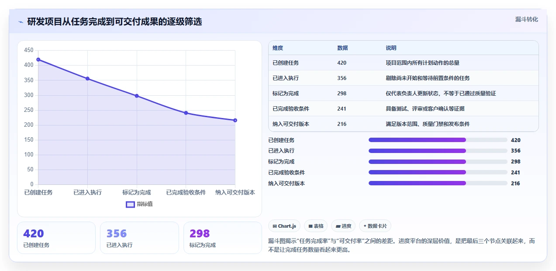
Task: Click the chart data point above 已进入执行
Action: pyautogui.click(x=87, y=79)
